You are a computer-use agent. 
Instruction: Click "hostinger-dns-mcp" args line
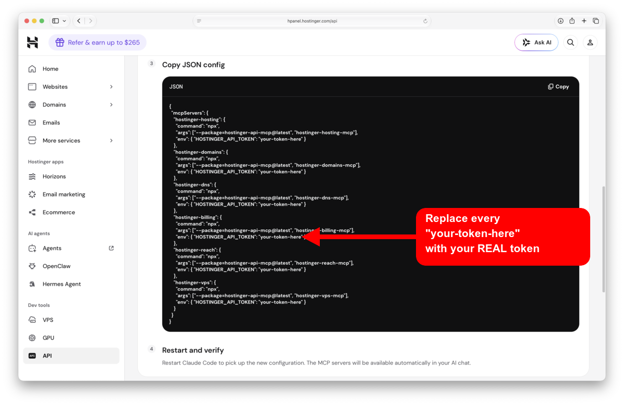coord(262,198)
